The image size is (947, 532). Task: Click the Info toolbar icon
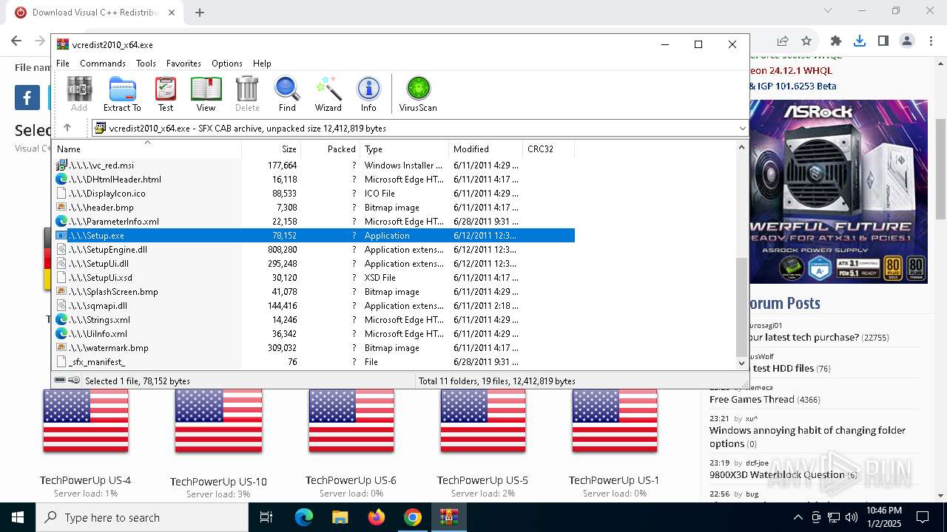pyautogui.click(x=368, y=94)
